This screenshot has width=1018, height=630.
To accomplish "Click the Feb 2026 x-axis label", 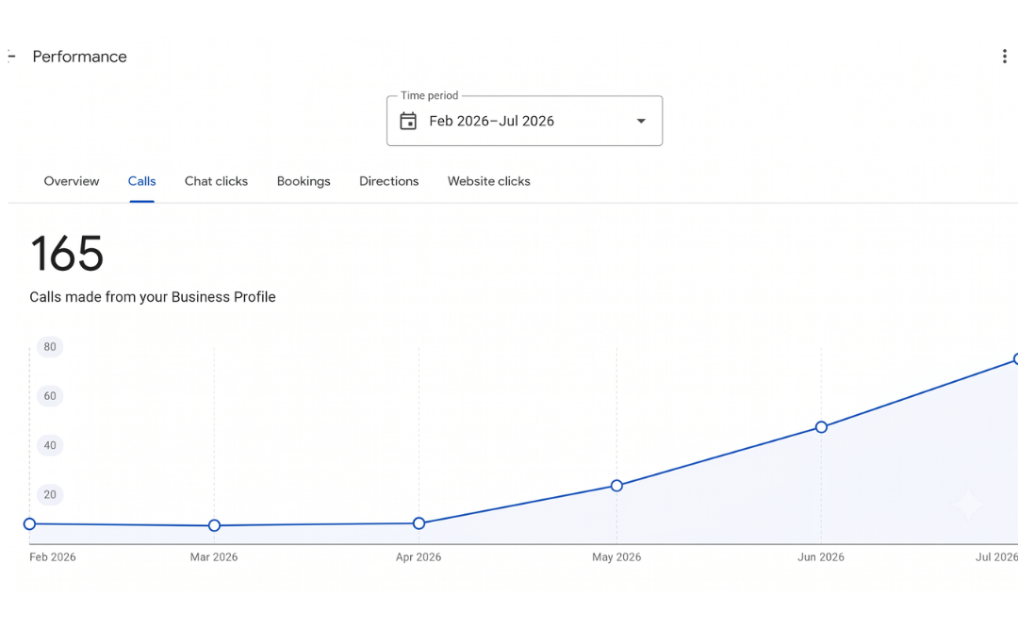I will 53,557.
